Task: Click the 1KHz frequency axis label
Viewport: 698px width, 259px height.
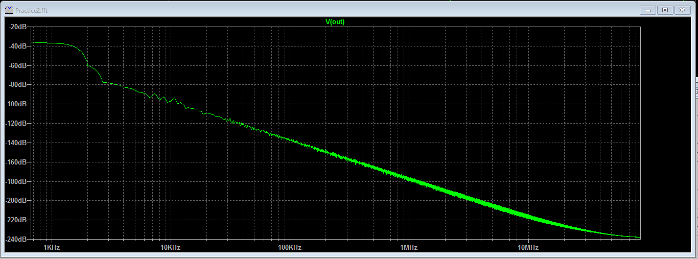Action: coord(52,248)
